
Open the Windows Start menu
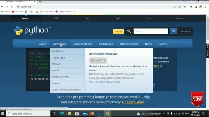tap(2, 114)
